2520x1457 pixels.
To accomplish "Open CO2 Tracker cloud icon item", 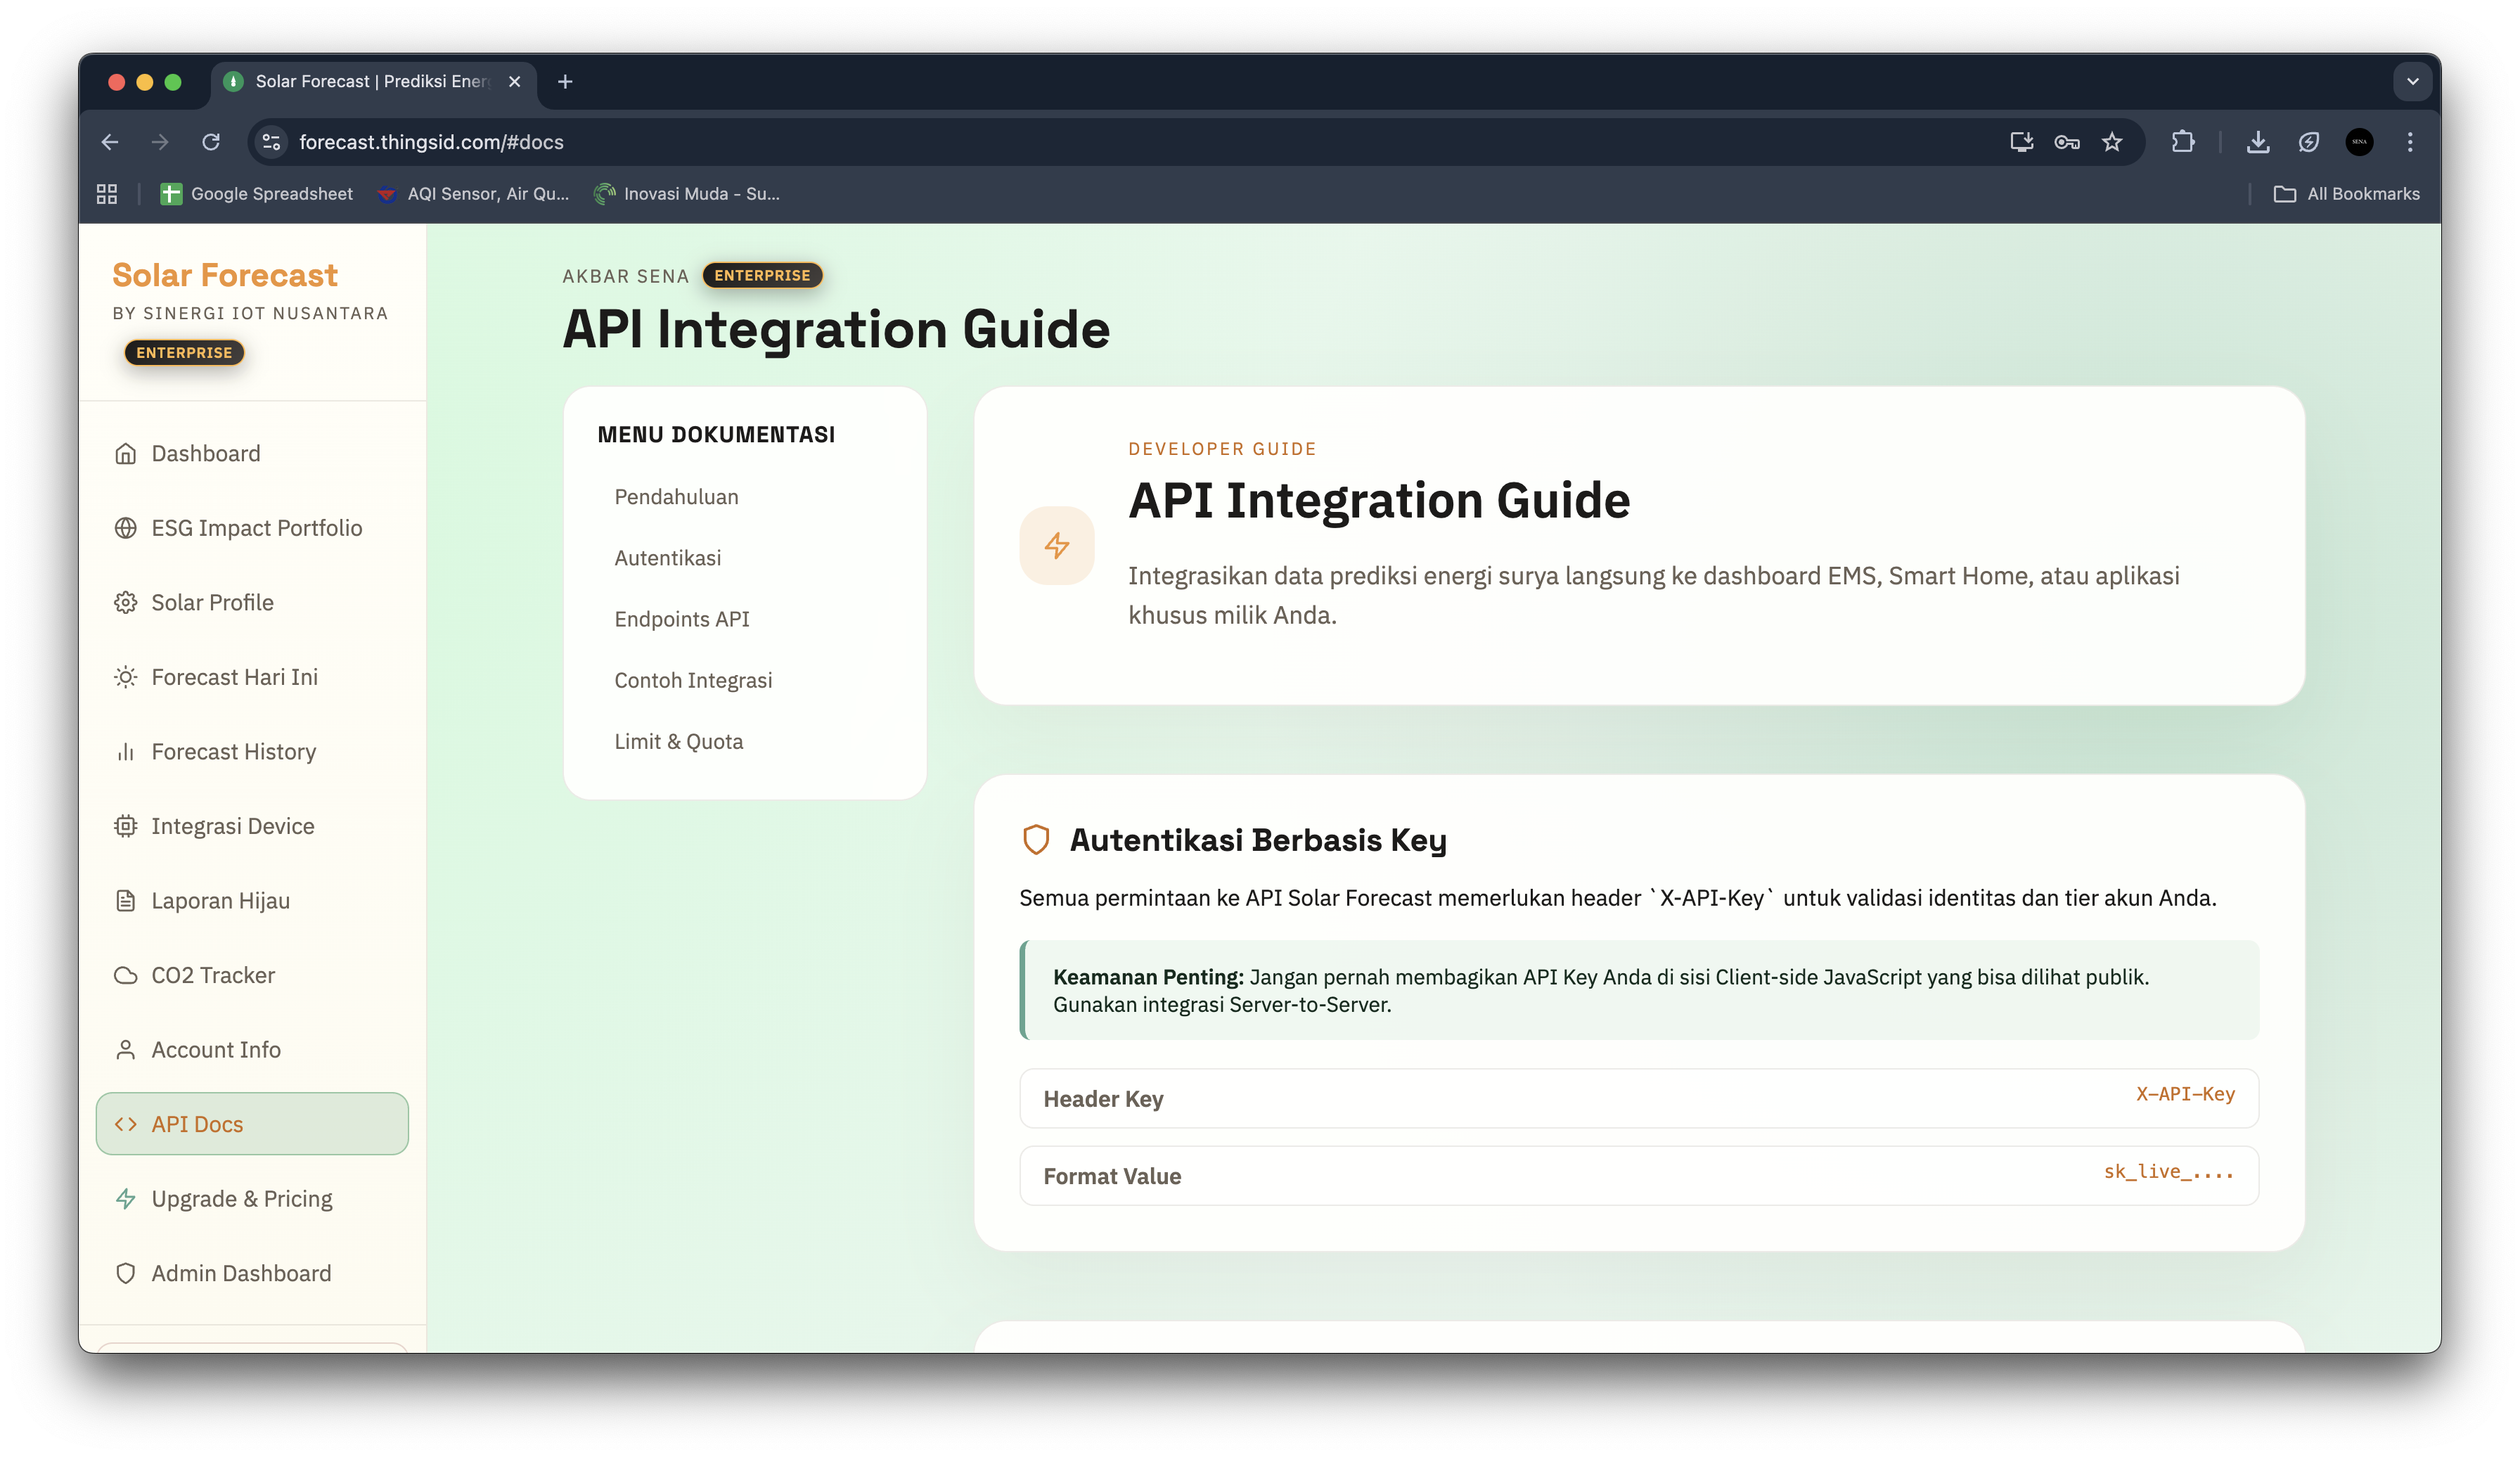I will click(125, 975).
